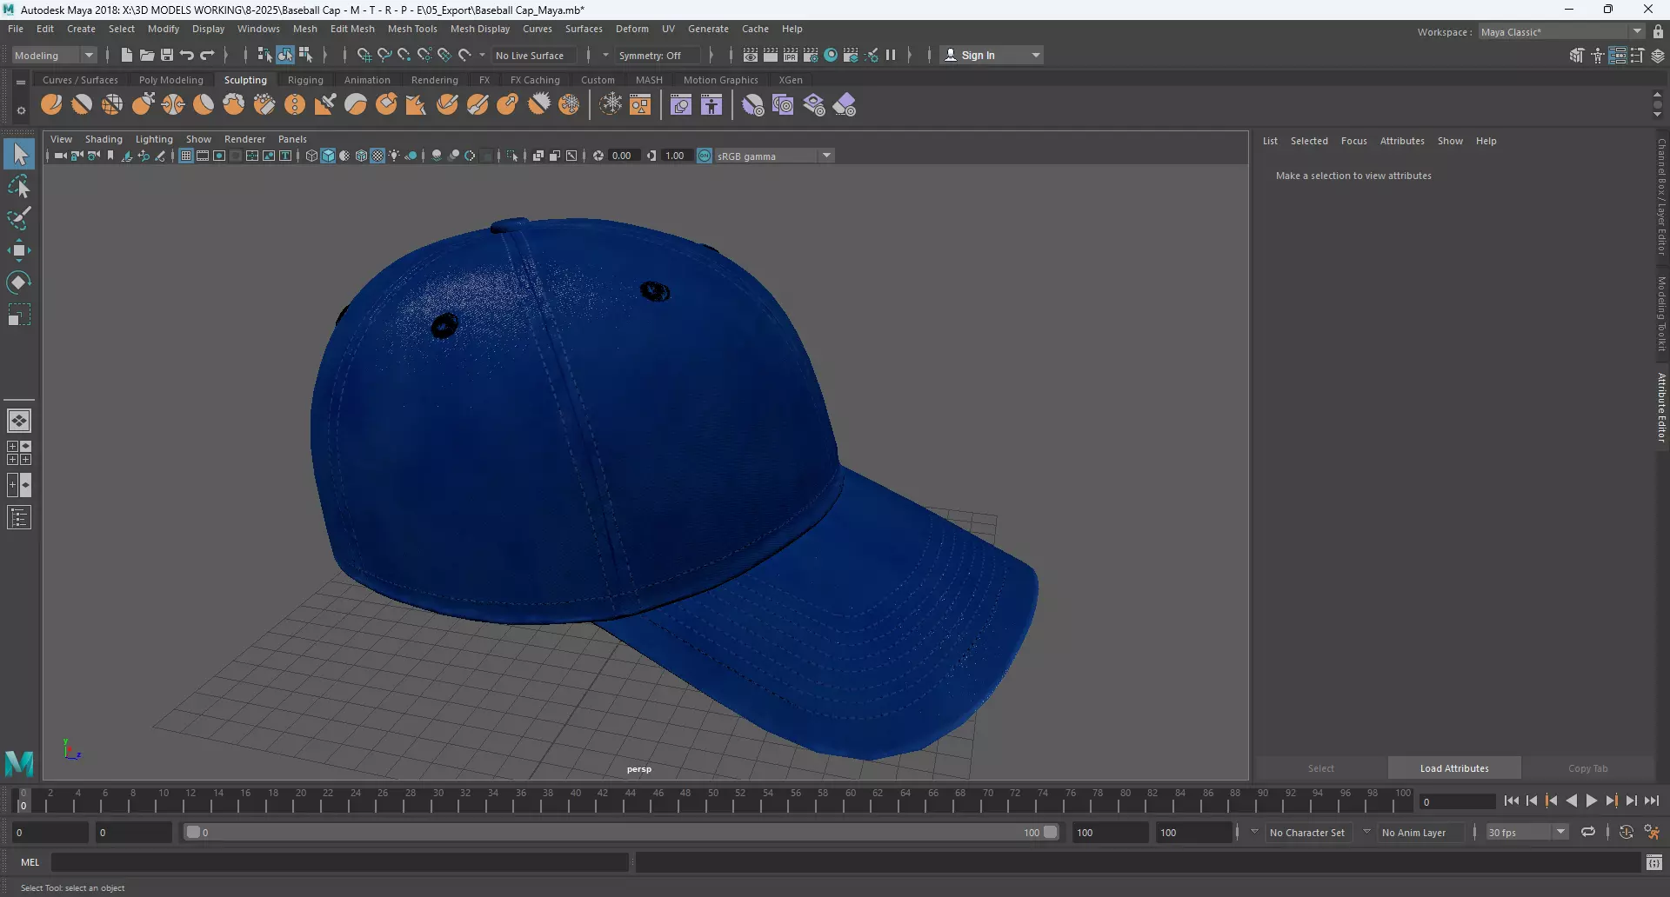
Task: Open the Deform menu
Action: pos(632,29)
